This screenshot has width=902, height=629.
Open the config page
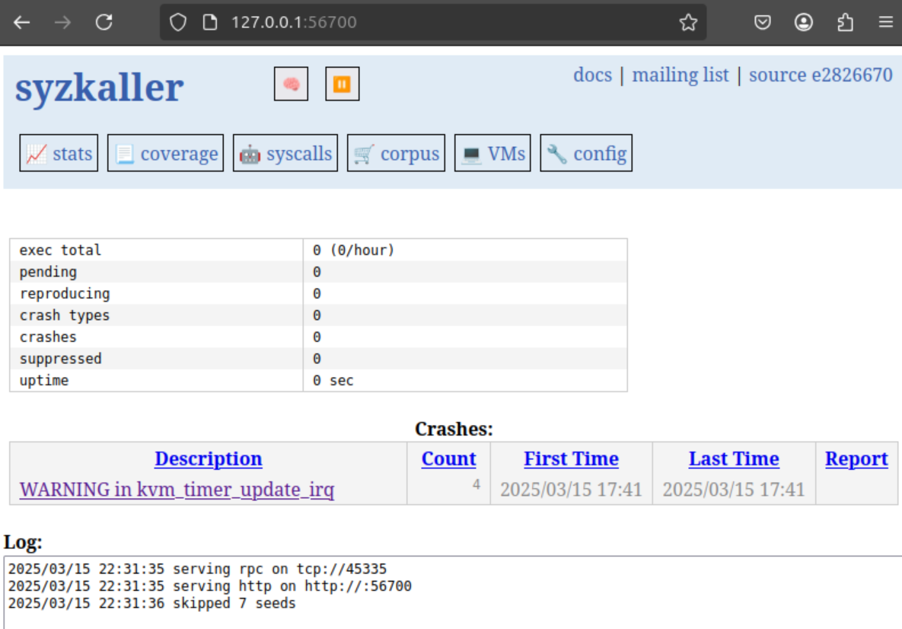[x=586, y=153]
